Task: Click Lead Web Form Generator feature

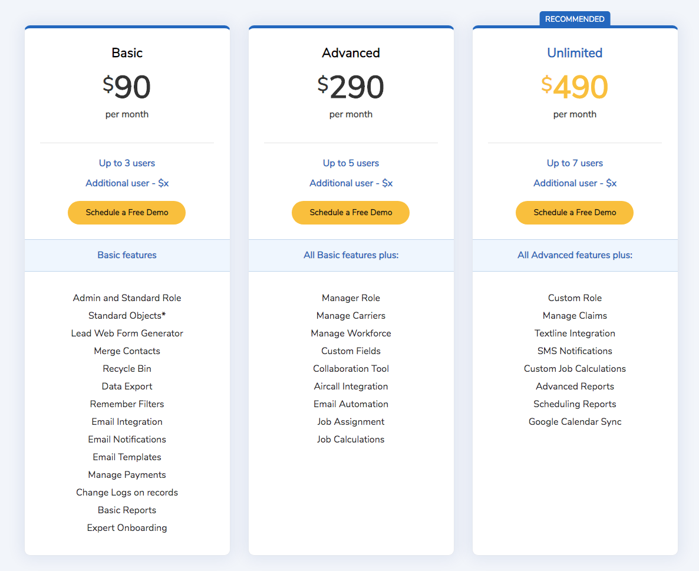Action: pyautogui.click(x=127, y=334)
